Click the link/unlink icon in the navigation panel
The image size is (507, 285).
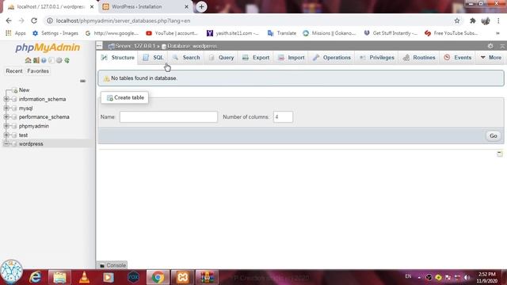(x=82, y=81)
